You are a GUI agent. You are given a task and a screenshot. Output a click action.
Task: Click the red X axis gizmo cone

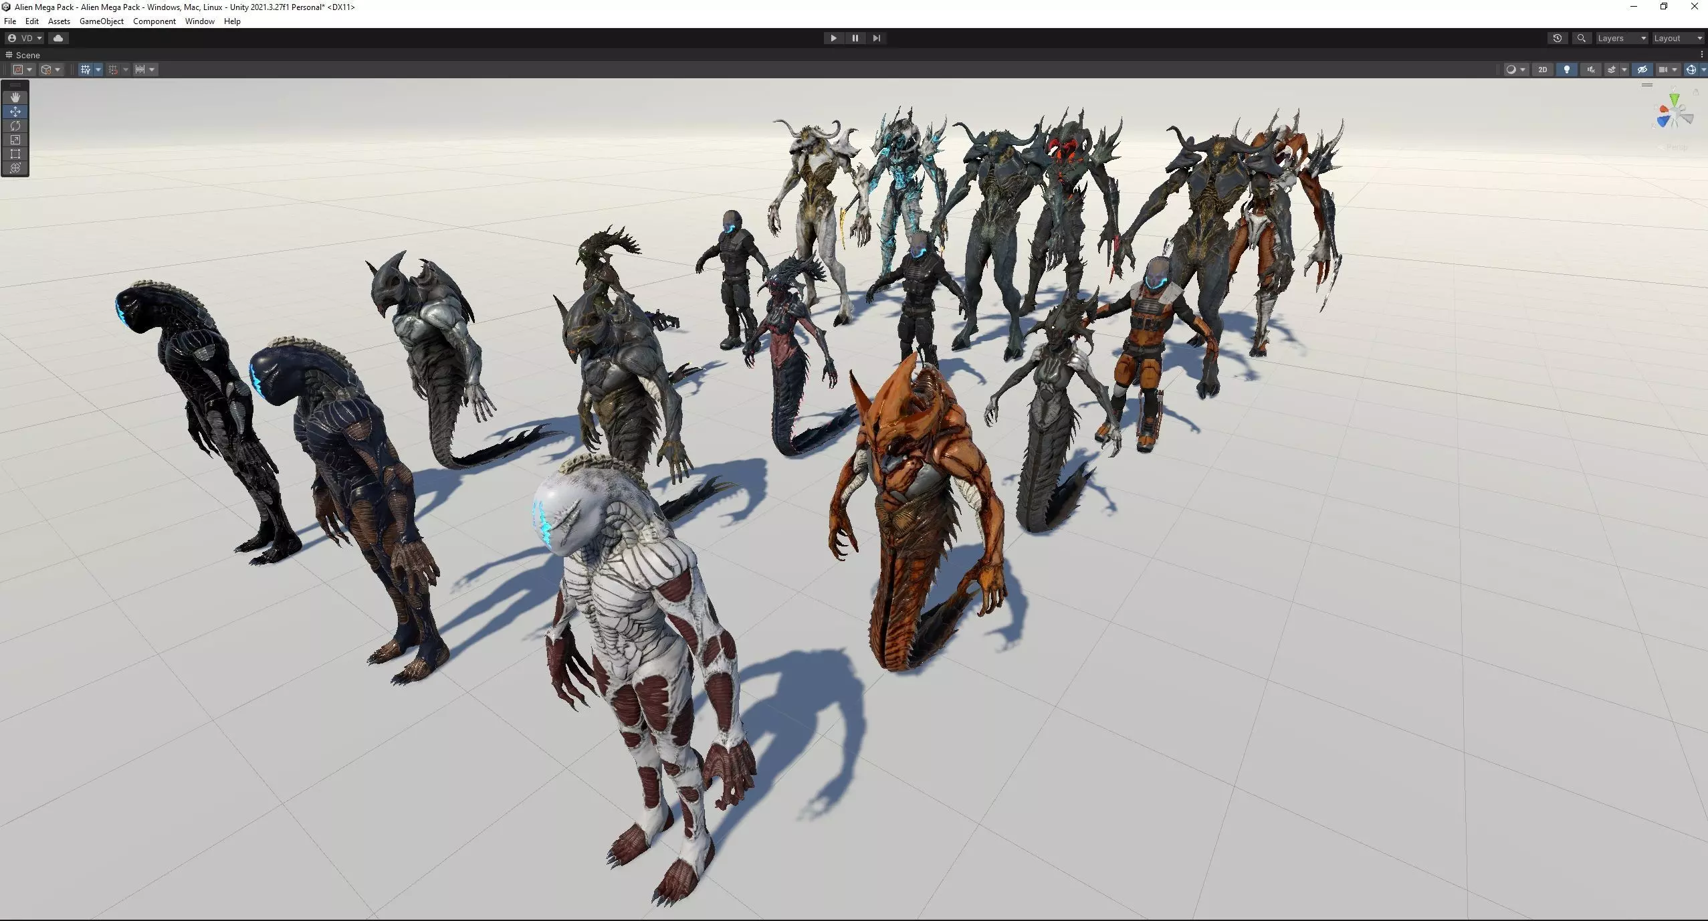(1663, 110)
